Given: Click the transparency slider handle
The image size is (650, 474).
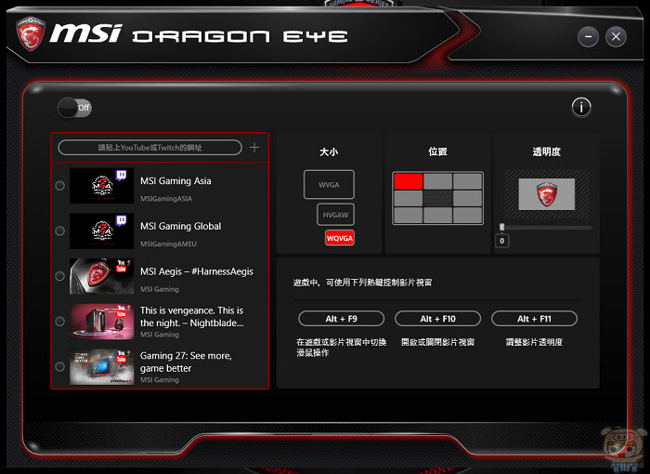Looking at the screenshot, I should 502,227.
